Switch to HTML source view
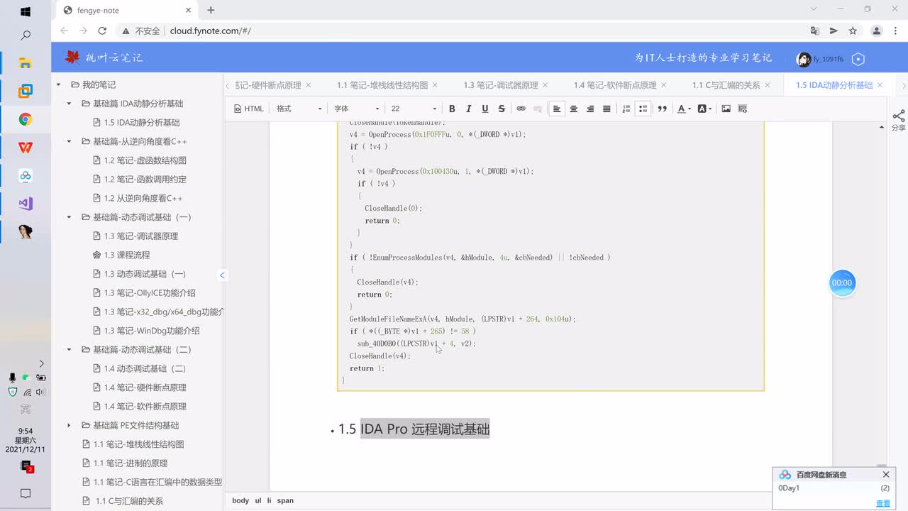Image resolution: width=908 pixels, height=511 pixels. [249, 109]
